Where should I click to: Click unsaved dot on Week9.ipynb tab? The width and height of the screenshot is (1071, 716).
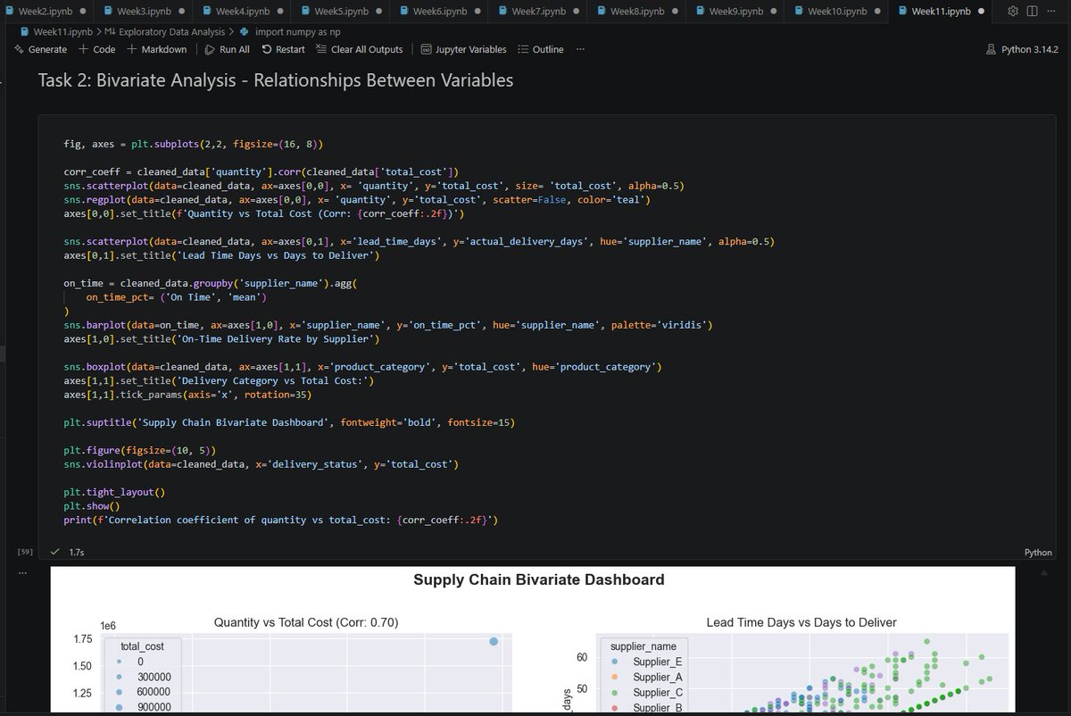click(x=772, y=11)
